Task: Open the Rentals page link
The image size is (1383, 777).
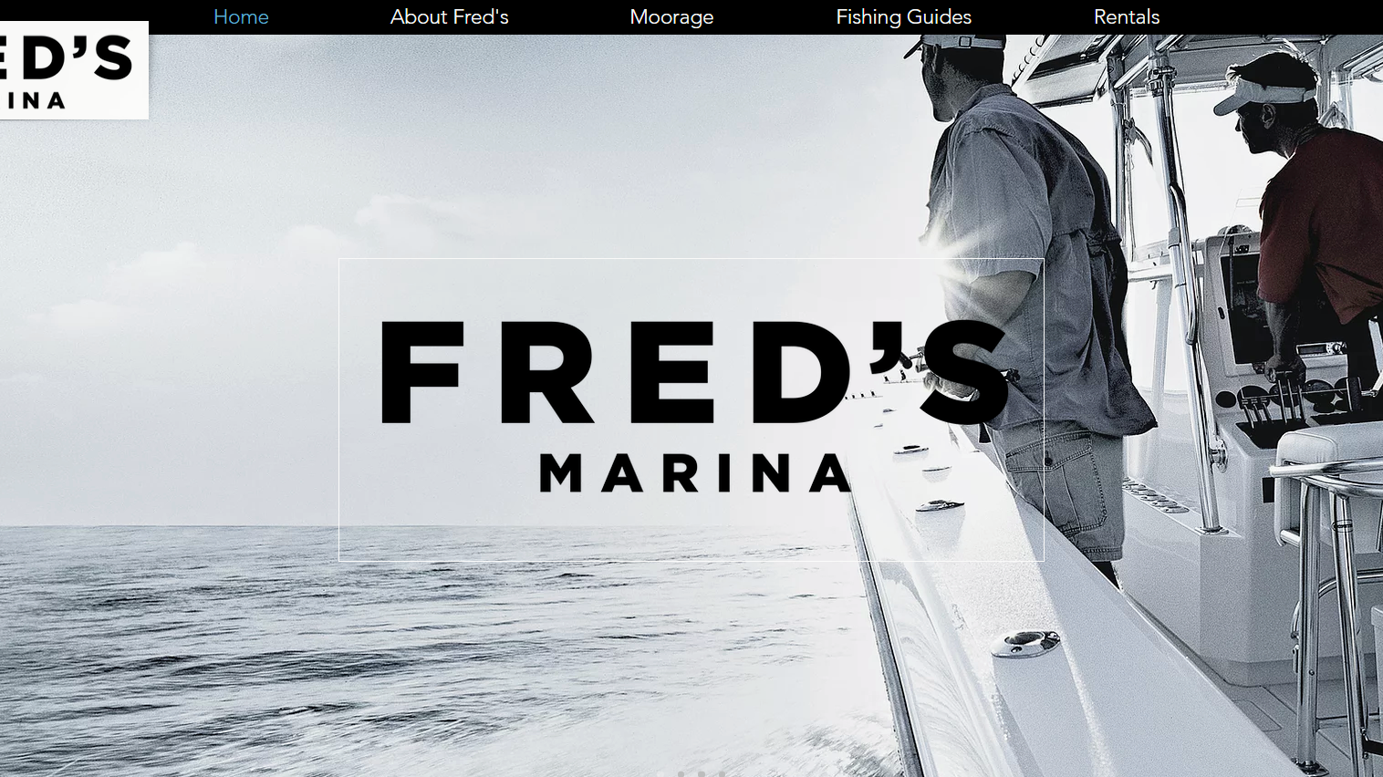Action: pos(1126,17)
